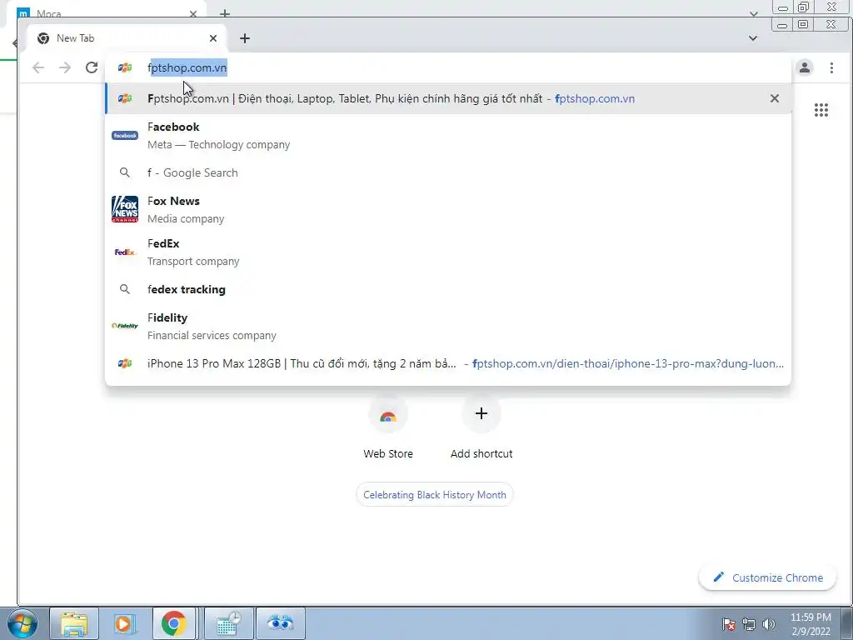Image resolution: width=853 pixels, height=640 pixels.
Task: Click the magnifier icon beside fedex tracking
Action: pos(125,289)
